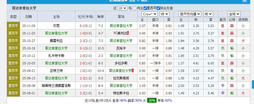Open away team 多拉多斯 link
The image size is (254, 104).
[x=121, y=63]
